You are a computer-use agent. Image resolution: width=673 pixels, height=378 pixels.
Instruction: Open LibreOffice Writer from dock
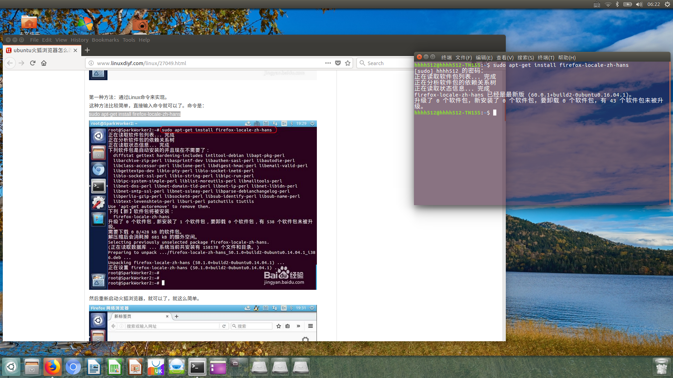pyautogui.click(x=94, y=367)
